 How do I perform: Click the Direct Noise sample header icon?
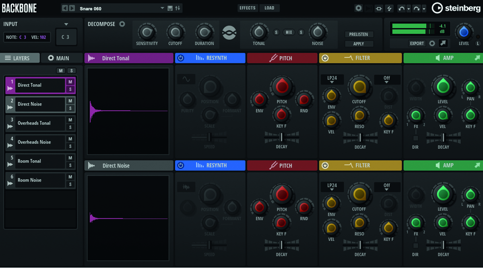point(91,165)
